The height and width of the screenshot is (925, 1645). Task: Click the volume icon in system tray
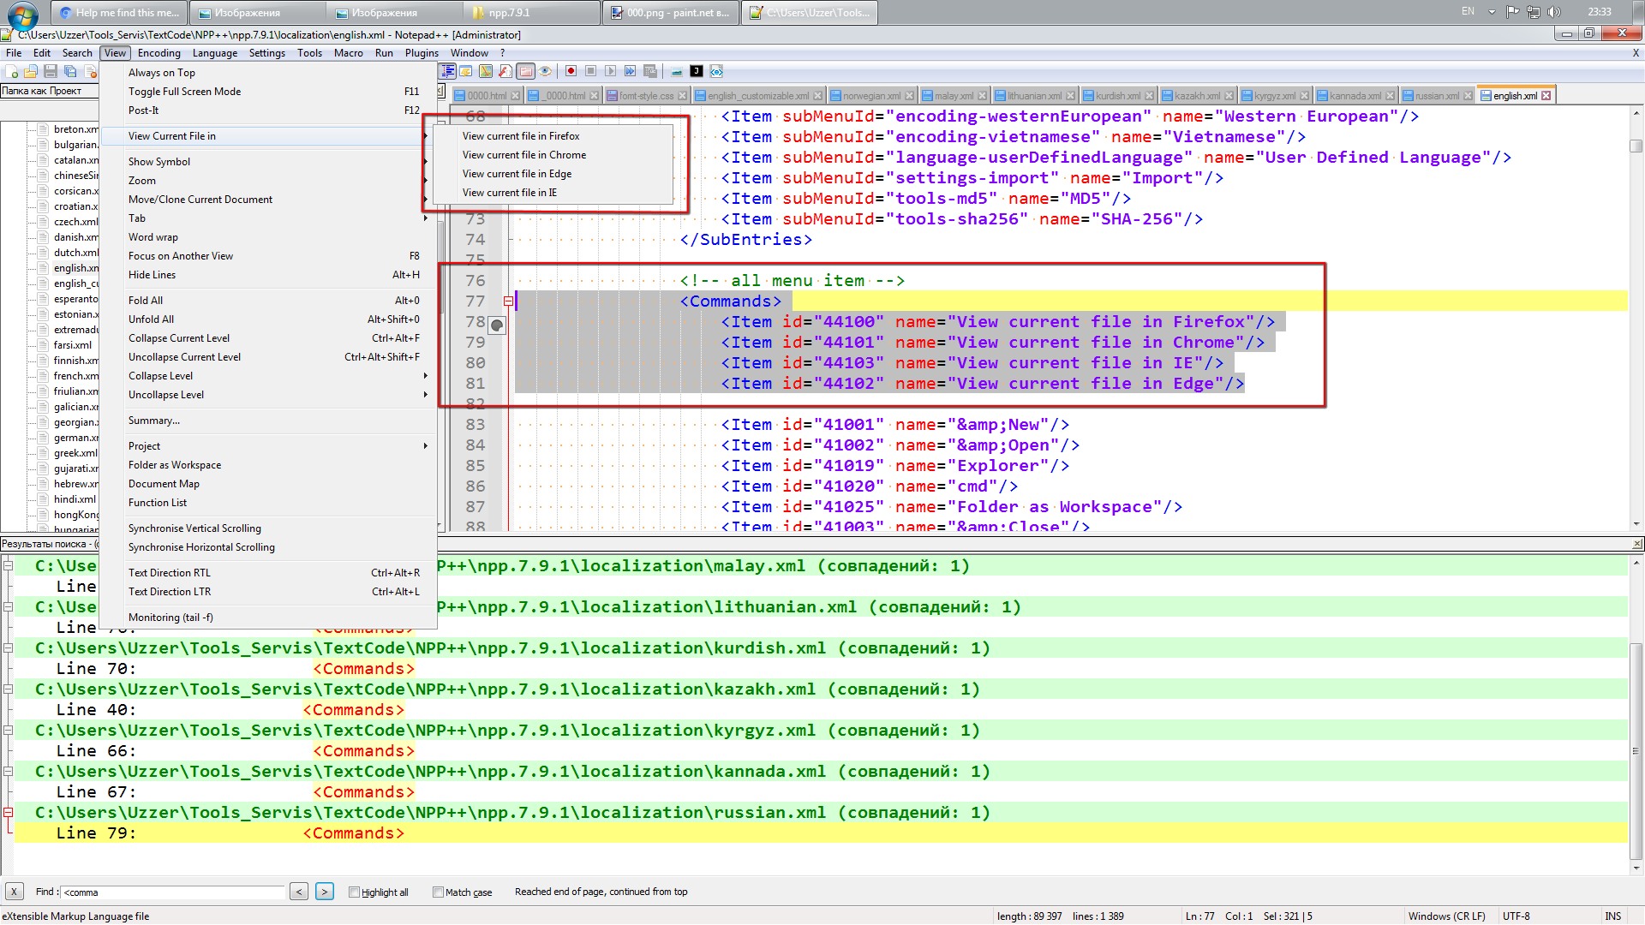[x=1554, y=12]
